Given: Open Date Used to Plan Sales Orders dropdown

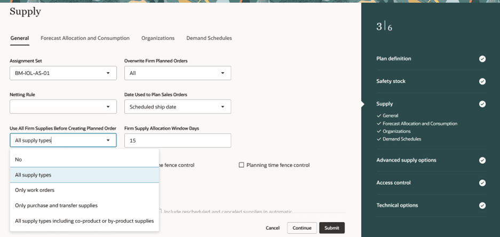Looking at the screenshot, I should tap(178, 107).
